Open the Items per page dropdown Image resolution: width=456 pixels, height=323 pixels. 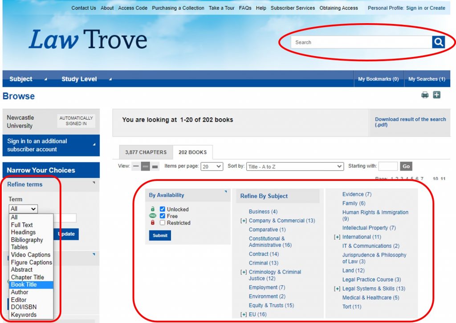click(212, 166)
